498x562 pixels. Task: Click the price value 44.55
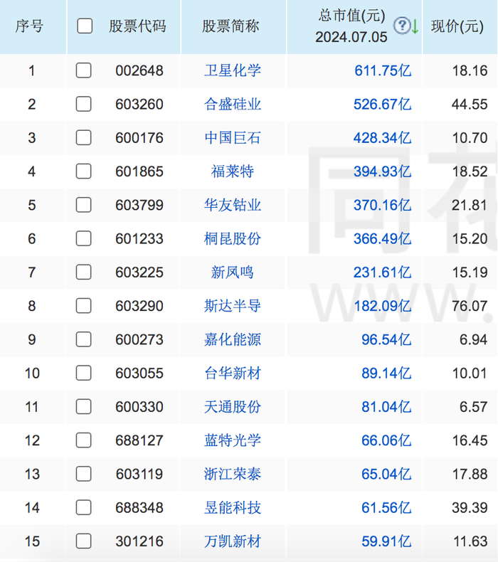pos(470,105)
